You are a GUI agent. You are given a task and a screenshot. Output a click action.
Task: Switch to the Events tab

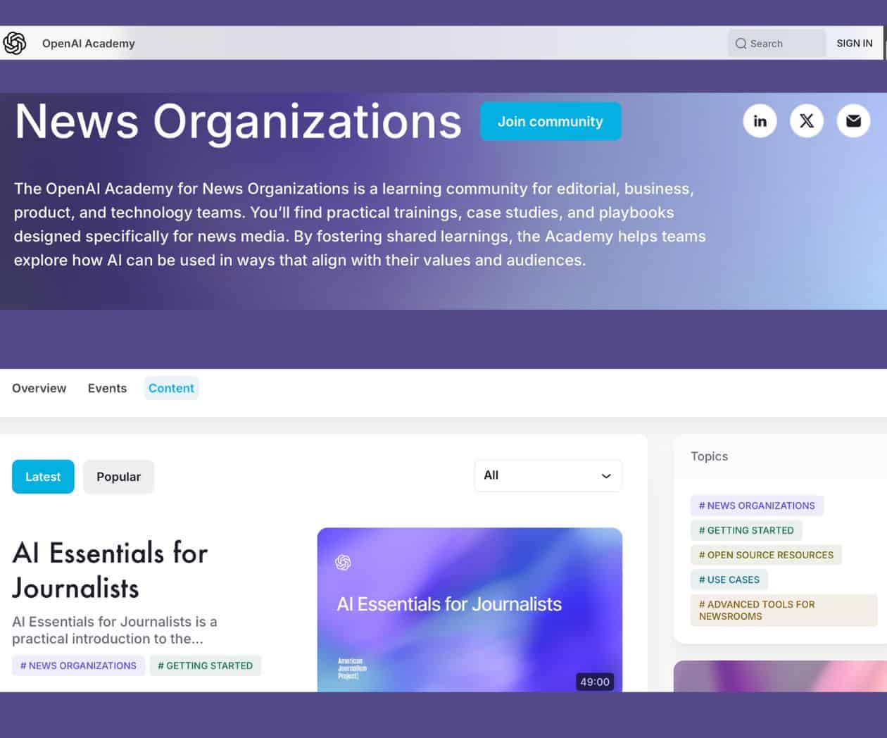[107, 388]
